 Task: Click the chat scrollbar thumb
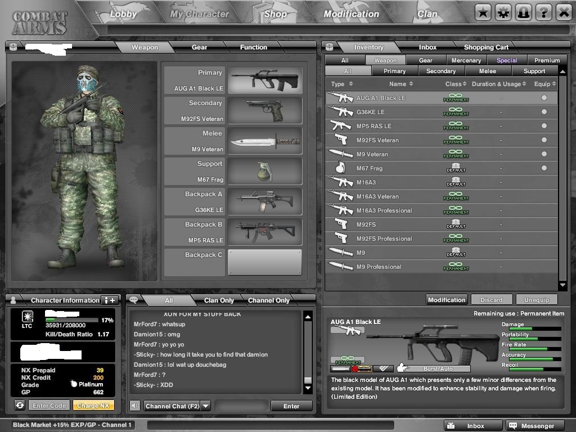click(308, 380)
